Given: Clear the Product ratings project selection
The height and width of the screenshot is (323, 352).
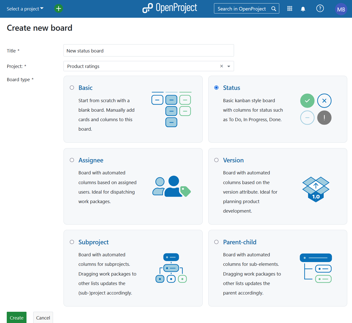Looking at the screenshot, I should (x=221, y=66).
